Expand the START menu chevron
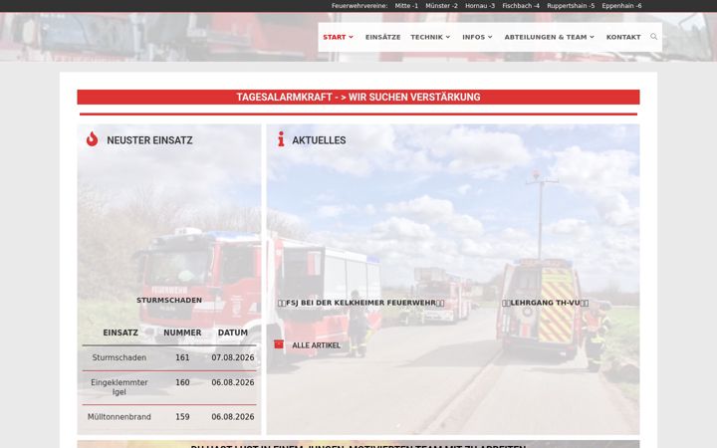Viewport: 717px width, 448px height. click(351, 37)
